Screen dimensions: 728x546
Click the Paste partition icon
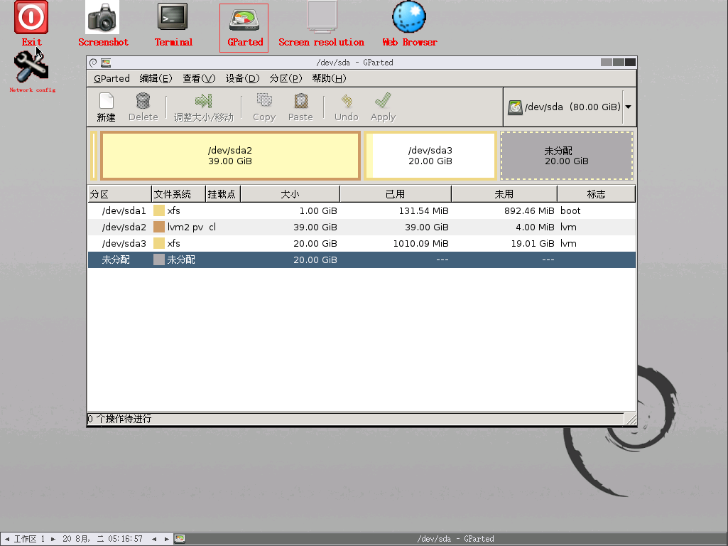pyautogui.click(x=300, y=107)
